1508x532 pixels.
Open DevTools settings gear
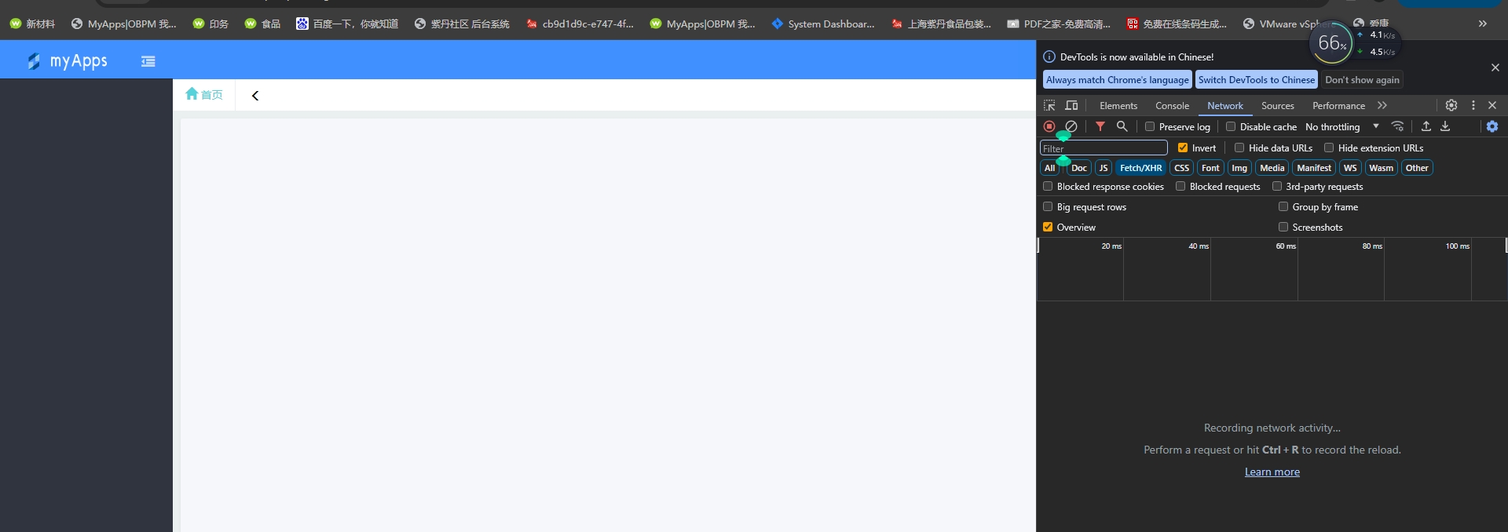pos(1451,105)
